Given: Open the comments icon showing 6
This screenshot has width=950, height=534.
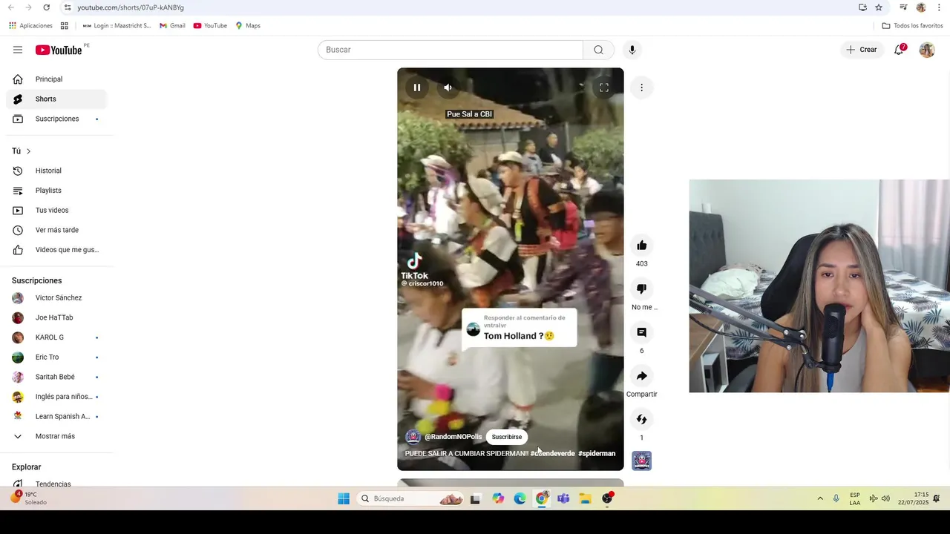Looking at the screenshot, I should (x=642, y=332).
